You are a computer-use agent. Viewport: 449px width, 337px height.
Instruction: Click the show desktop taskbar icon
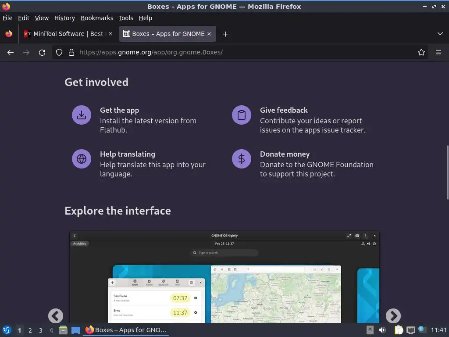(75, 330)
